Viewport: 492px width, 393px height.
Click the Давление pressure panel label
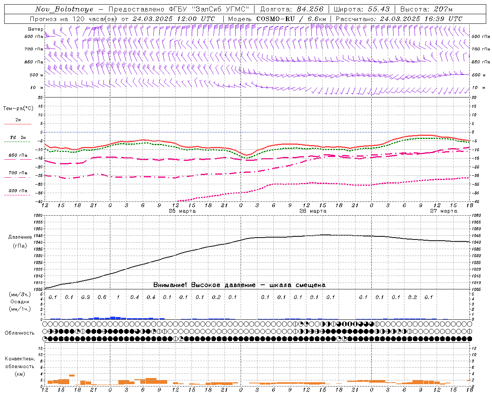click(20, 237)
